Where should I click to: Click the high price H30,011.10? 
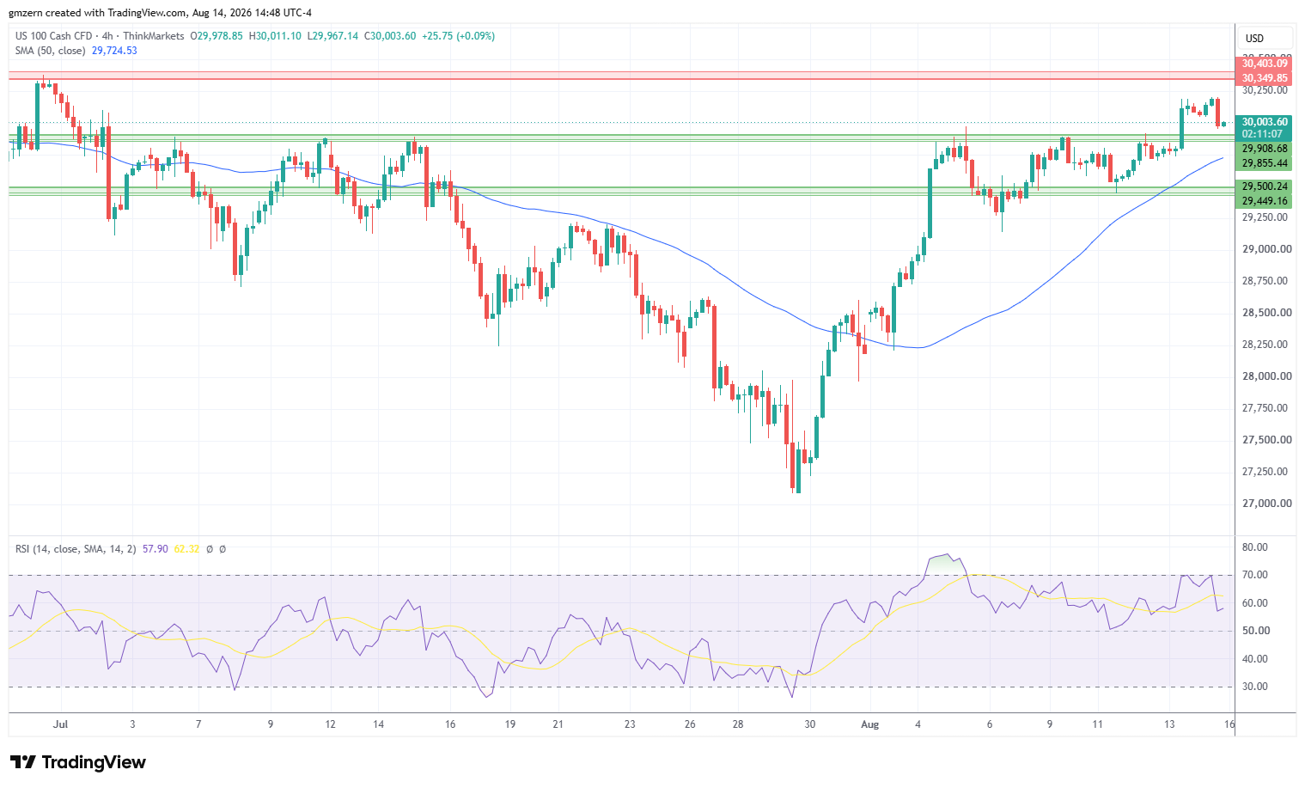pos(275,36)
